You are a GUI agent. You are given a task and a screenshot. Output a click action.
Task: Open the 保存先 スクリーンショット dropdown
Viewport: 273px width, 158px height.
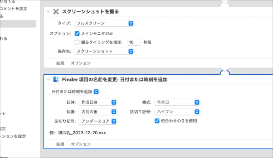click(x=104, y=51)
